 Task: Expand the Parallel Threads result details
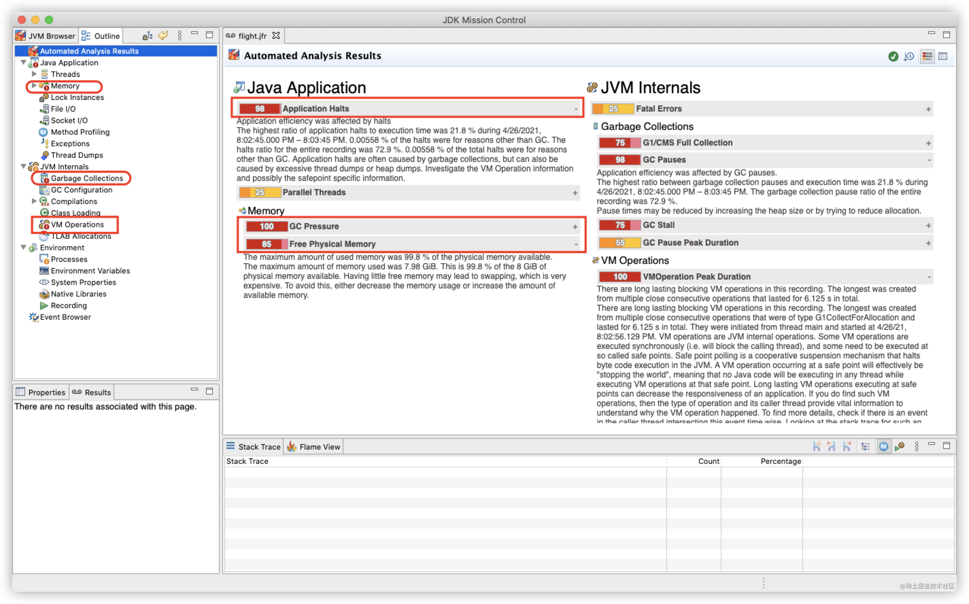(x=575, y=192)
